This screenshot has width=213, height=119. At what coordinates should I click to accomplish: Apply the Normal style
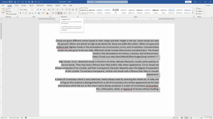[84, 11]
